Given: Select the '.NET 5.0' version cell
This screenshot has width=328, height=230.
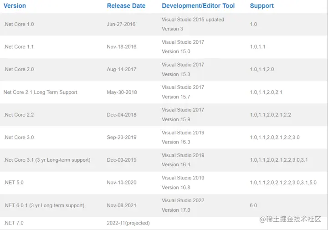Looking at the screenshot, I should tap(14, 183).
